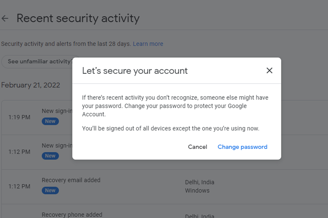This screenshot has height=218, width=328.
Task: Click the 1:19 PM timestamp
Action: 19,117
